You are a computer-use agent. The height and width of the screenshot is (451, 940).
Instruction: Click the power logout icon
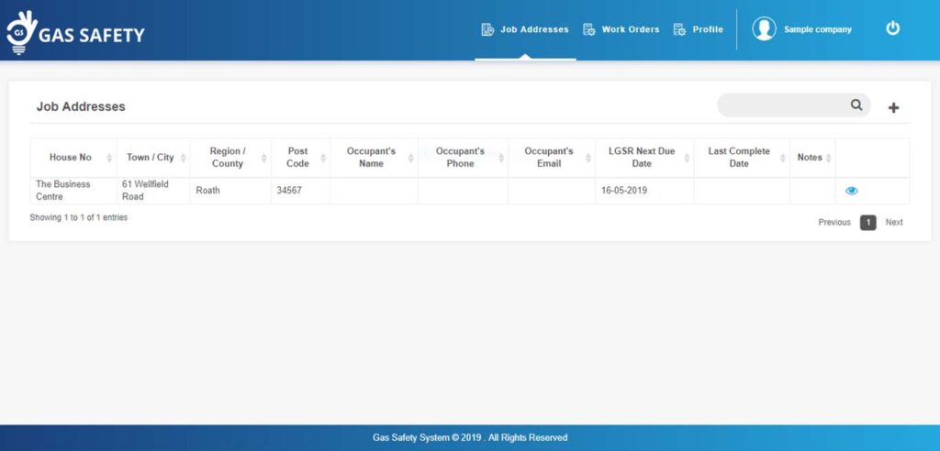tap(892, 29)
